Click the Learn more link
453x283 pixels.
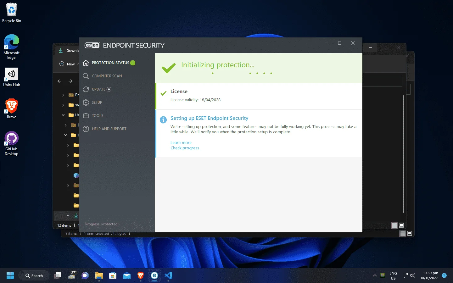pos(181,143)
